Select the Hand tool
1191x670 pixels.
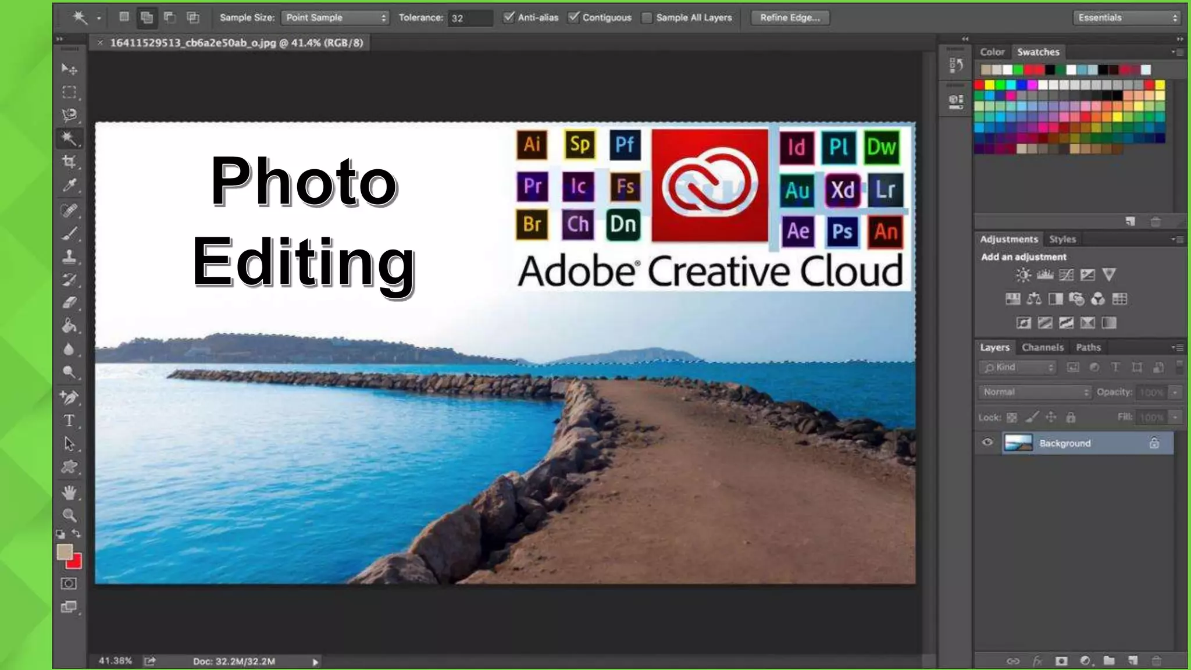click(69, 493)
